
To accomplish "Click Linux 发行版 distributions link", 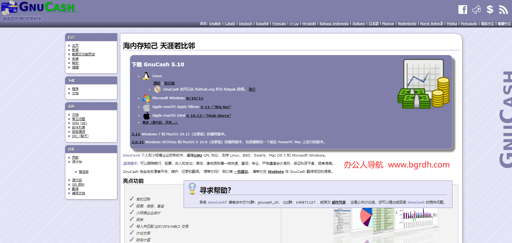I will coord(169,83).
